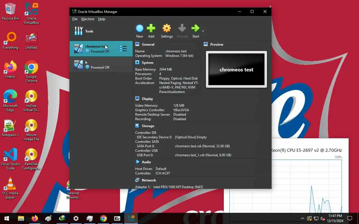This screenshot has width=359, height=224.
Task: Click the General section monitor icon
Action: [137, 44]
